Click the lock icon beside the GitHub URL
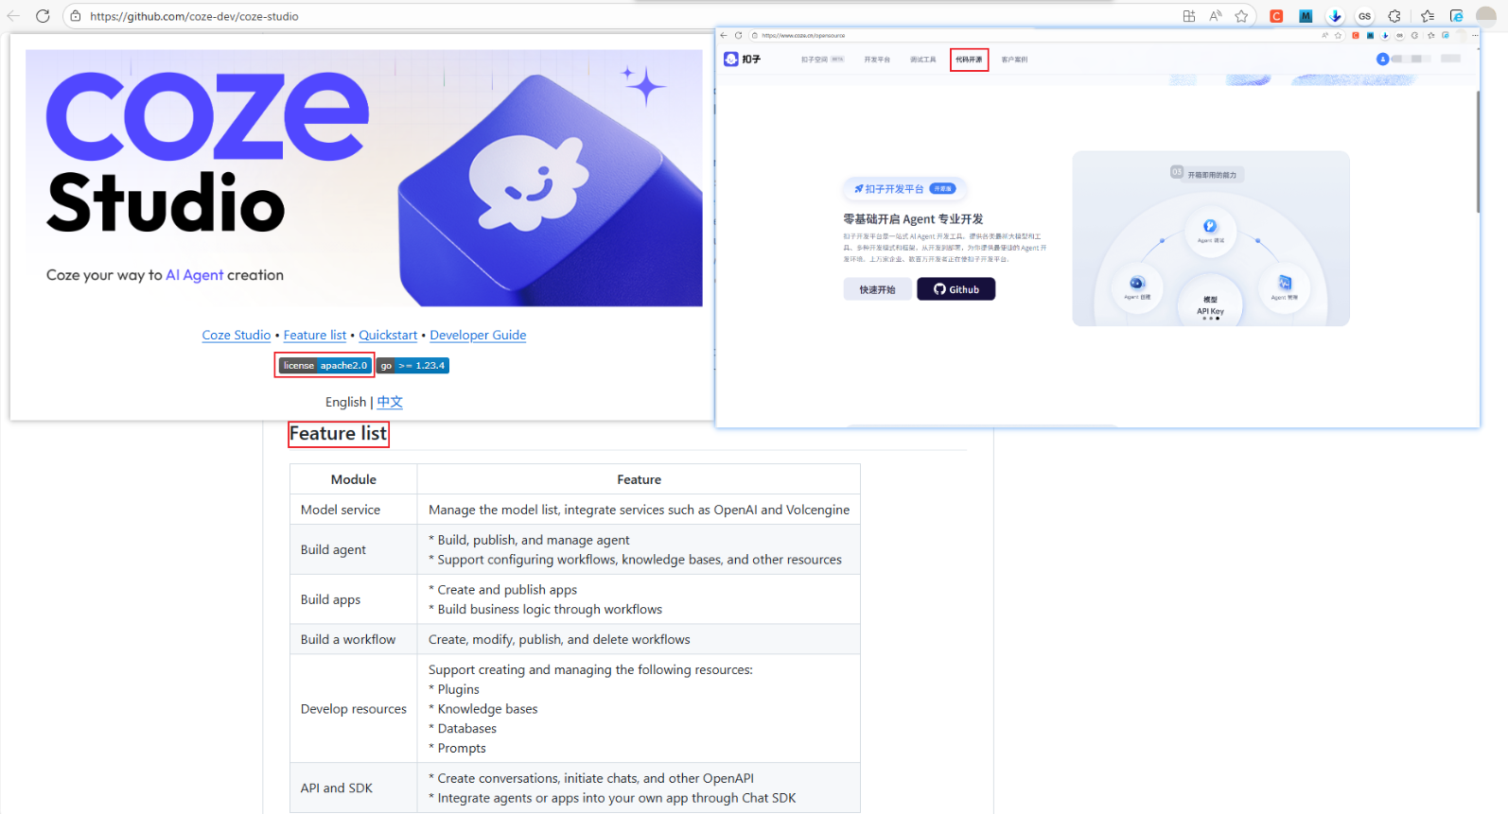The height and width of the screenshot is (814, 1508). (76, 16)
